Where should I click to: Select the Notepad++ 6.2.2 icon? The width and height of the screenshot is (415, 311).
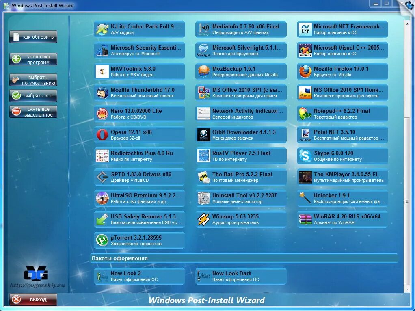point(305,114)
